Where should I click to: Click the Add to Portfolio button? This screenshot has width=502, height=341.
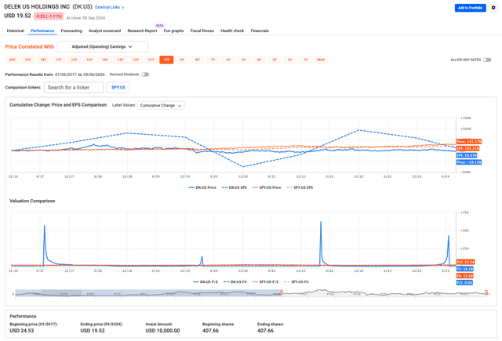pos(470,8)
